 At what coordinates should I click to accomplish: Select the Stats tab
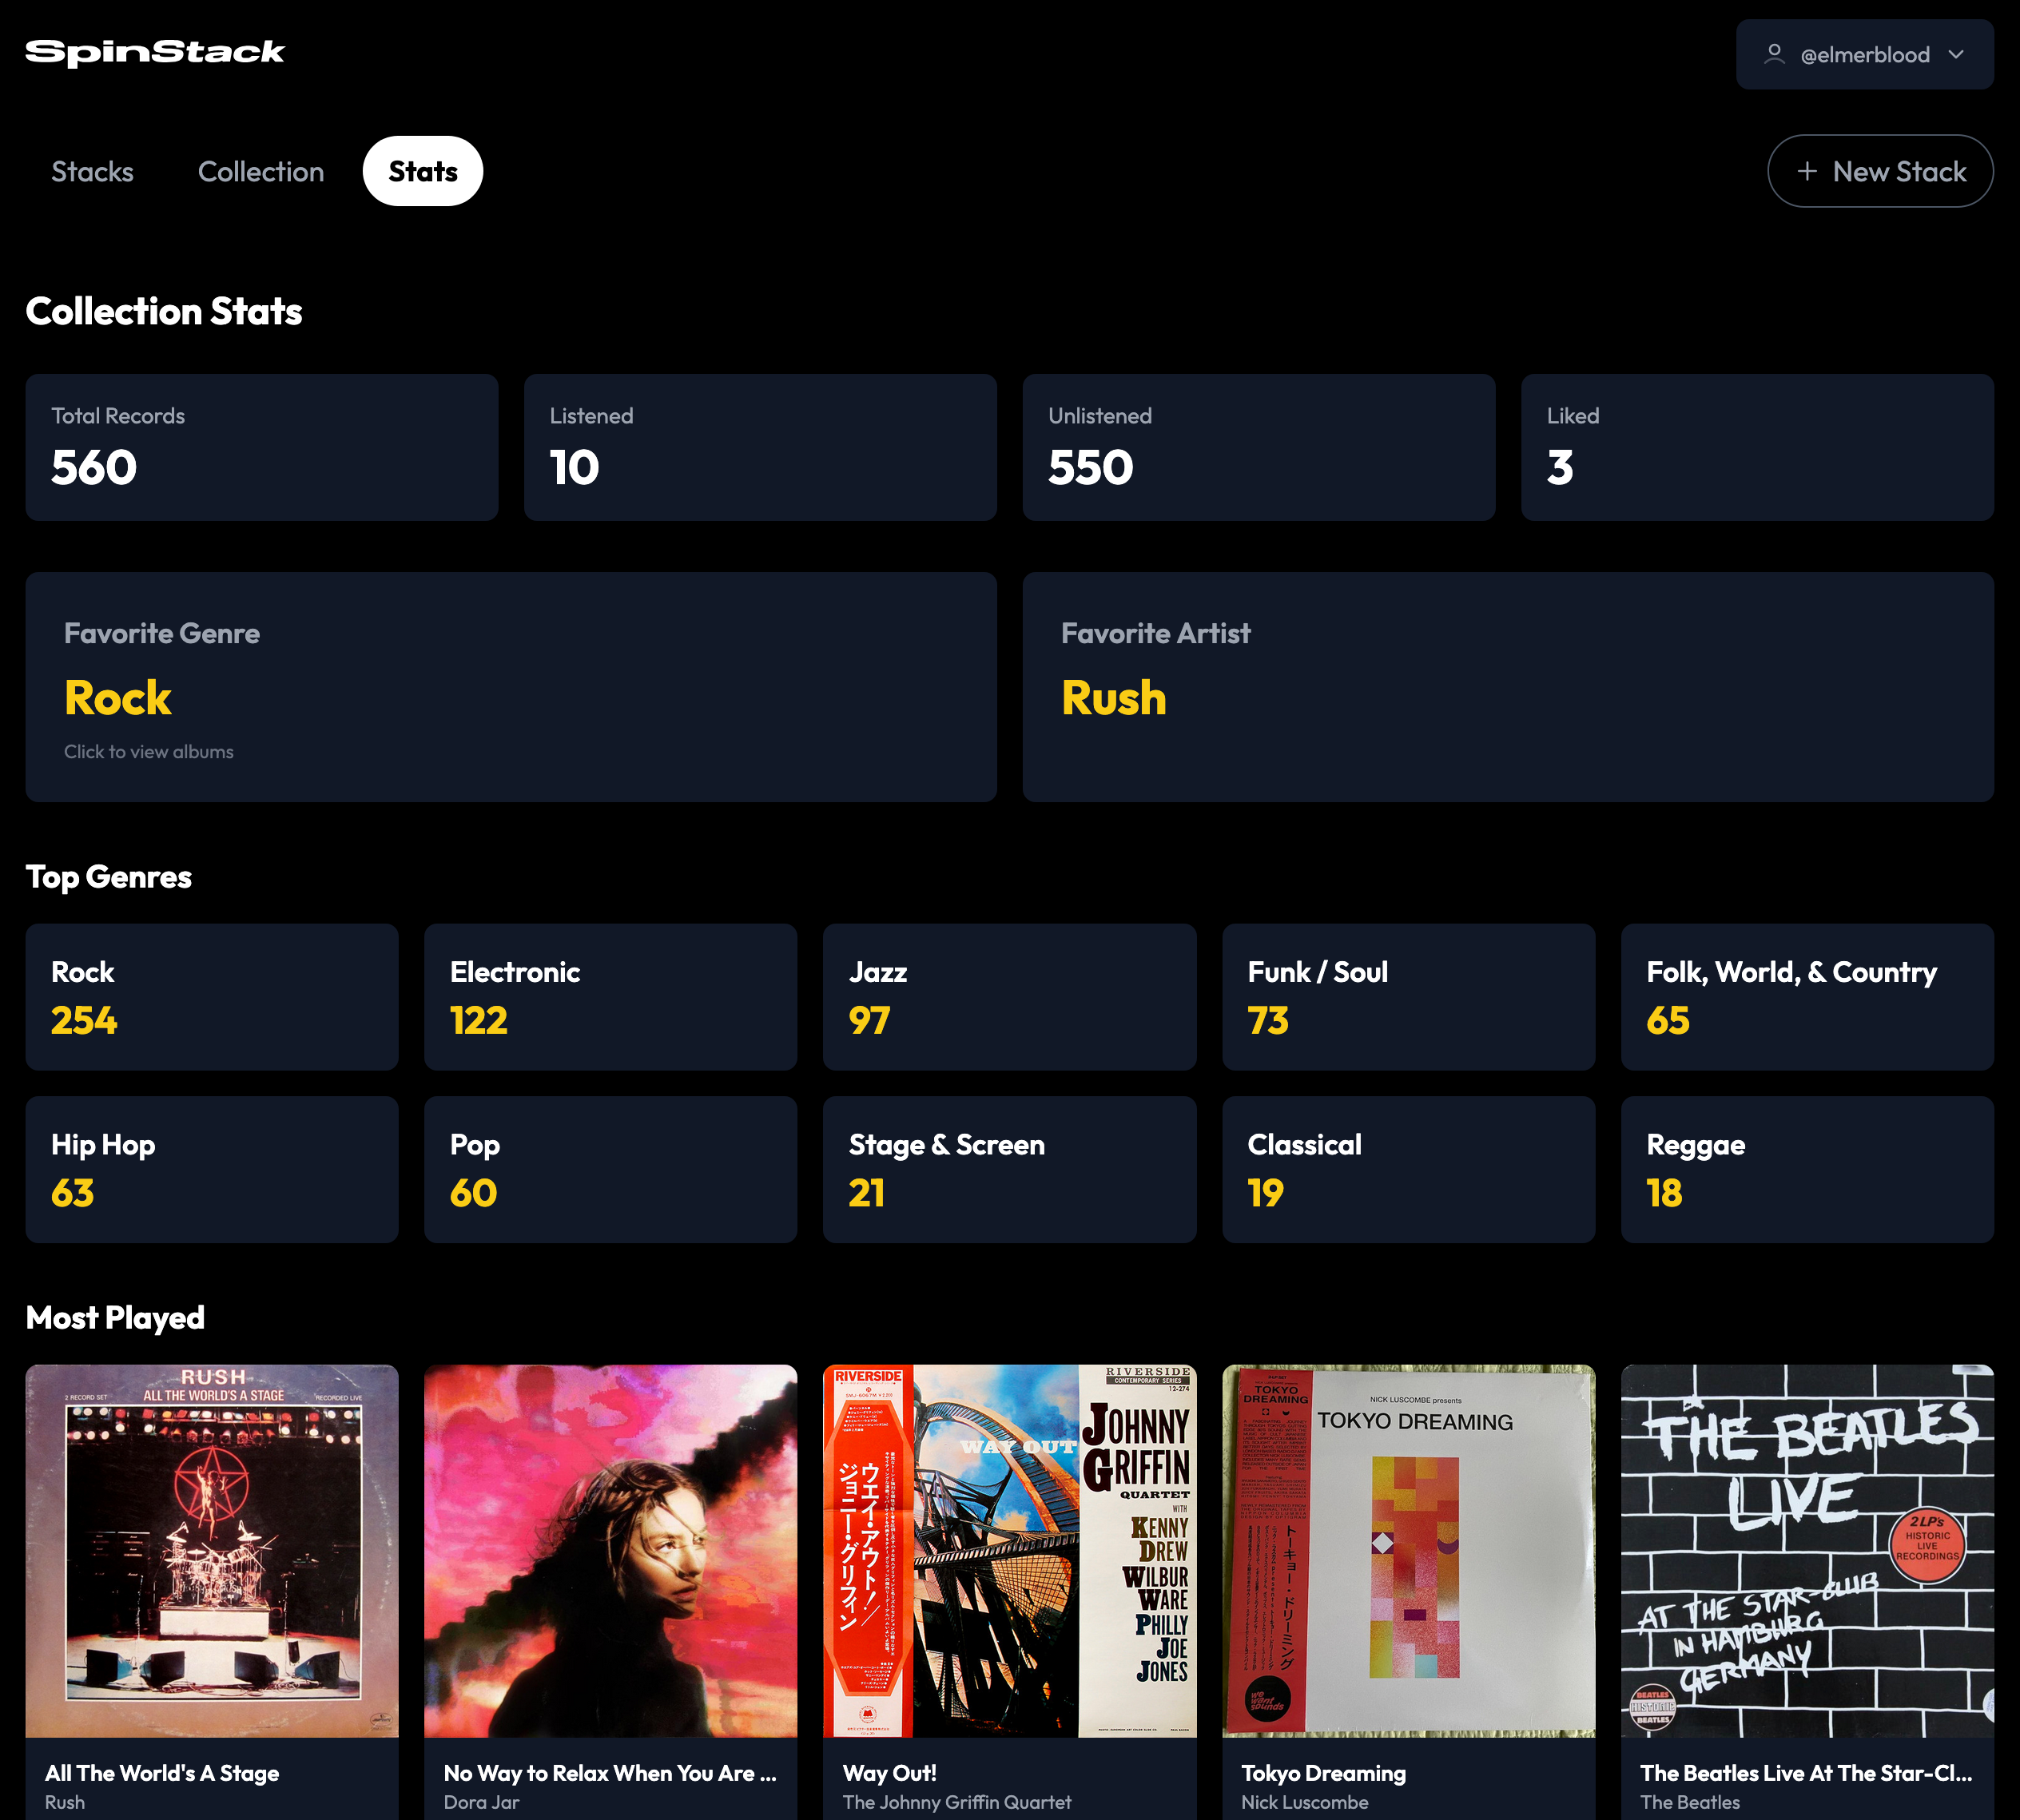pyautogui.click(x=422, y=172)
